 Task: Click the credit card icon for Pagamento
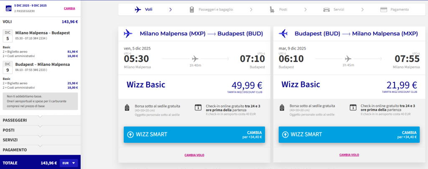pos(384,10)
